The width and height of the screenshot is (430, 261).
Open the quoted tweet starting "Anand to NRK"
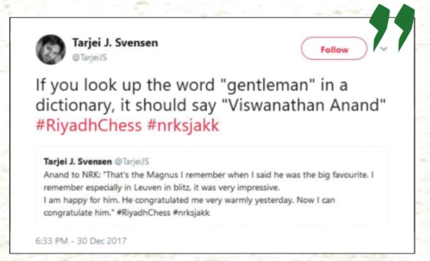tap(212, 176)
